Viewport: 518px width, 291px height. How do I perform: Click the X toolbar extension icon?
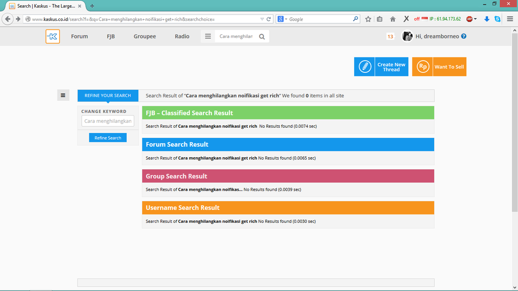(406, 19)
